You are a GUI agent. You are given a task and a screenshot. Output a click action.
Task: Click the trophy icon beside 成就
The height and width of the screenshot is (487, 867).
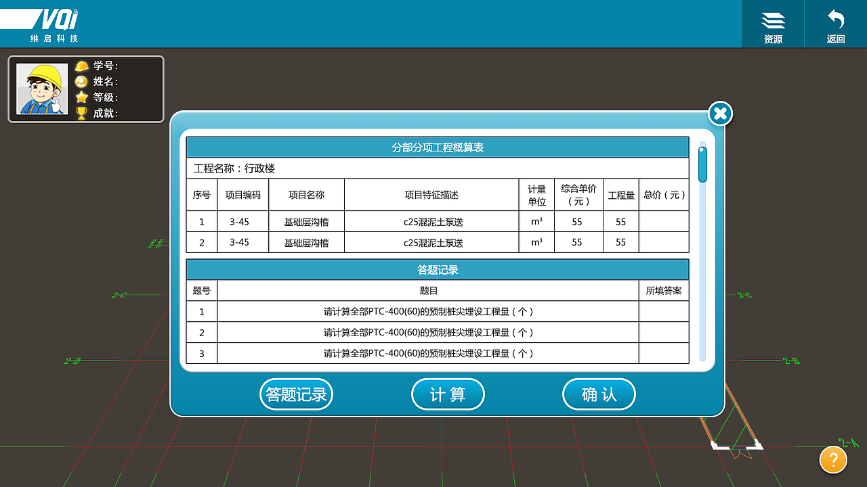tap(82, 113)
